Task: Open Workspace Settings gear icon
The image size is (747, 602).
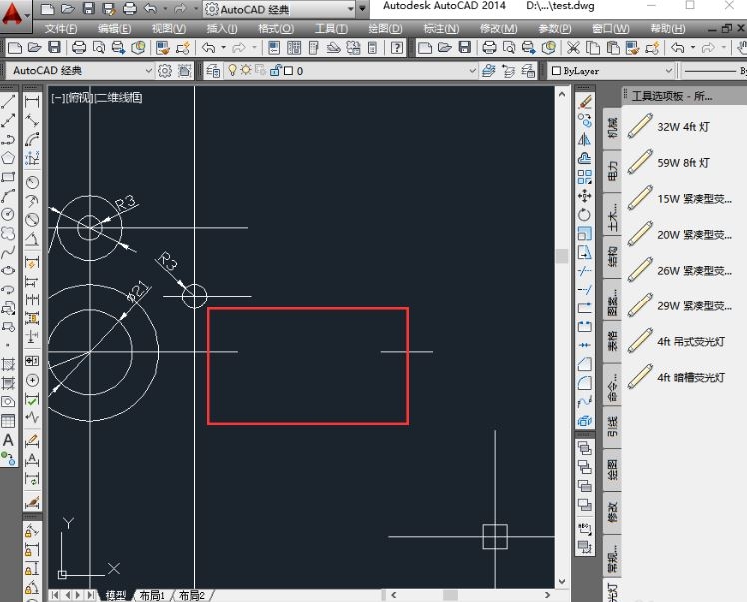Action: point(165,71)
